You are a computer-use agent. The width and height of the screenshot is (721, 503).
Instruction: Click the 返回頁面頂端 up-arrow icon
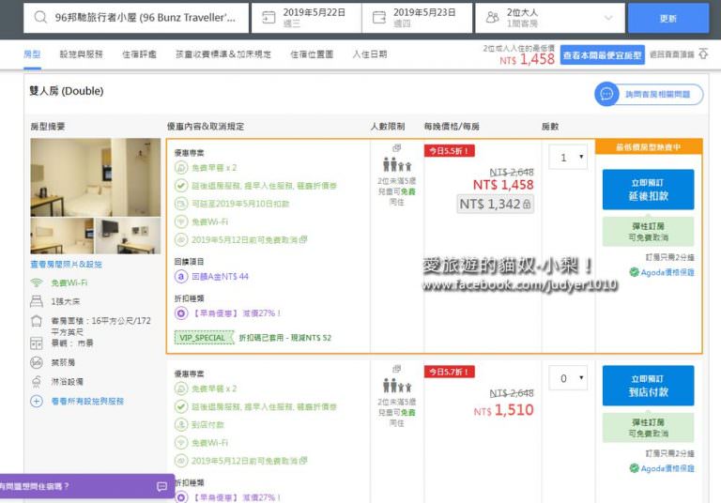(x=703, y=54)
